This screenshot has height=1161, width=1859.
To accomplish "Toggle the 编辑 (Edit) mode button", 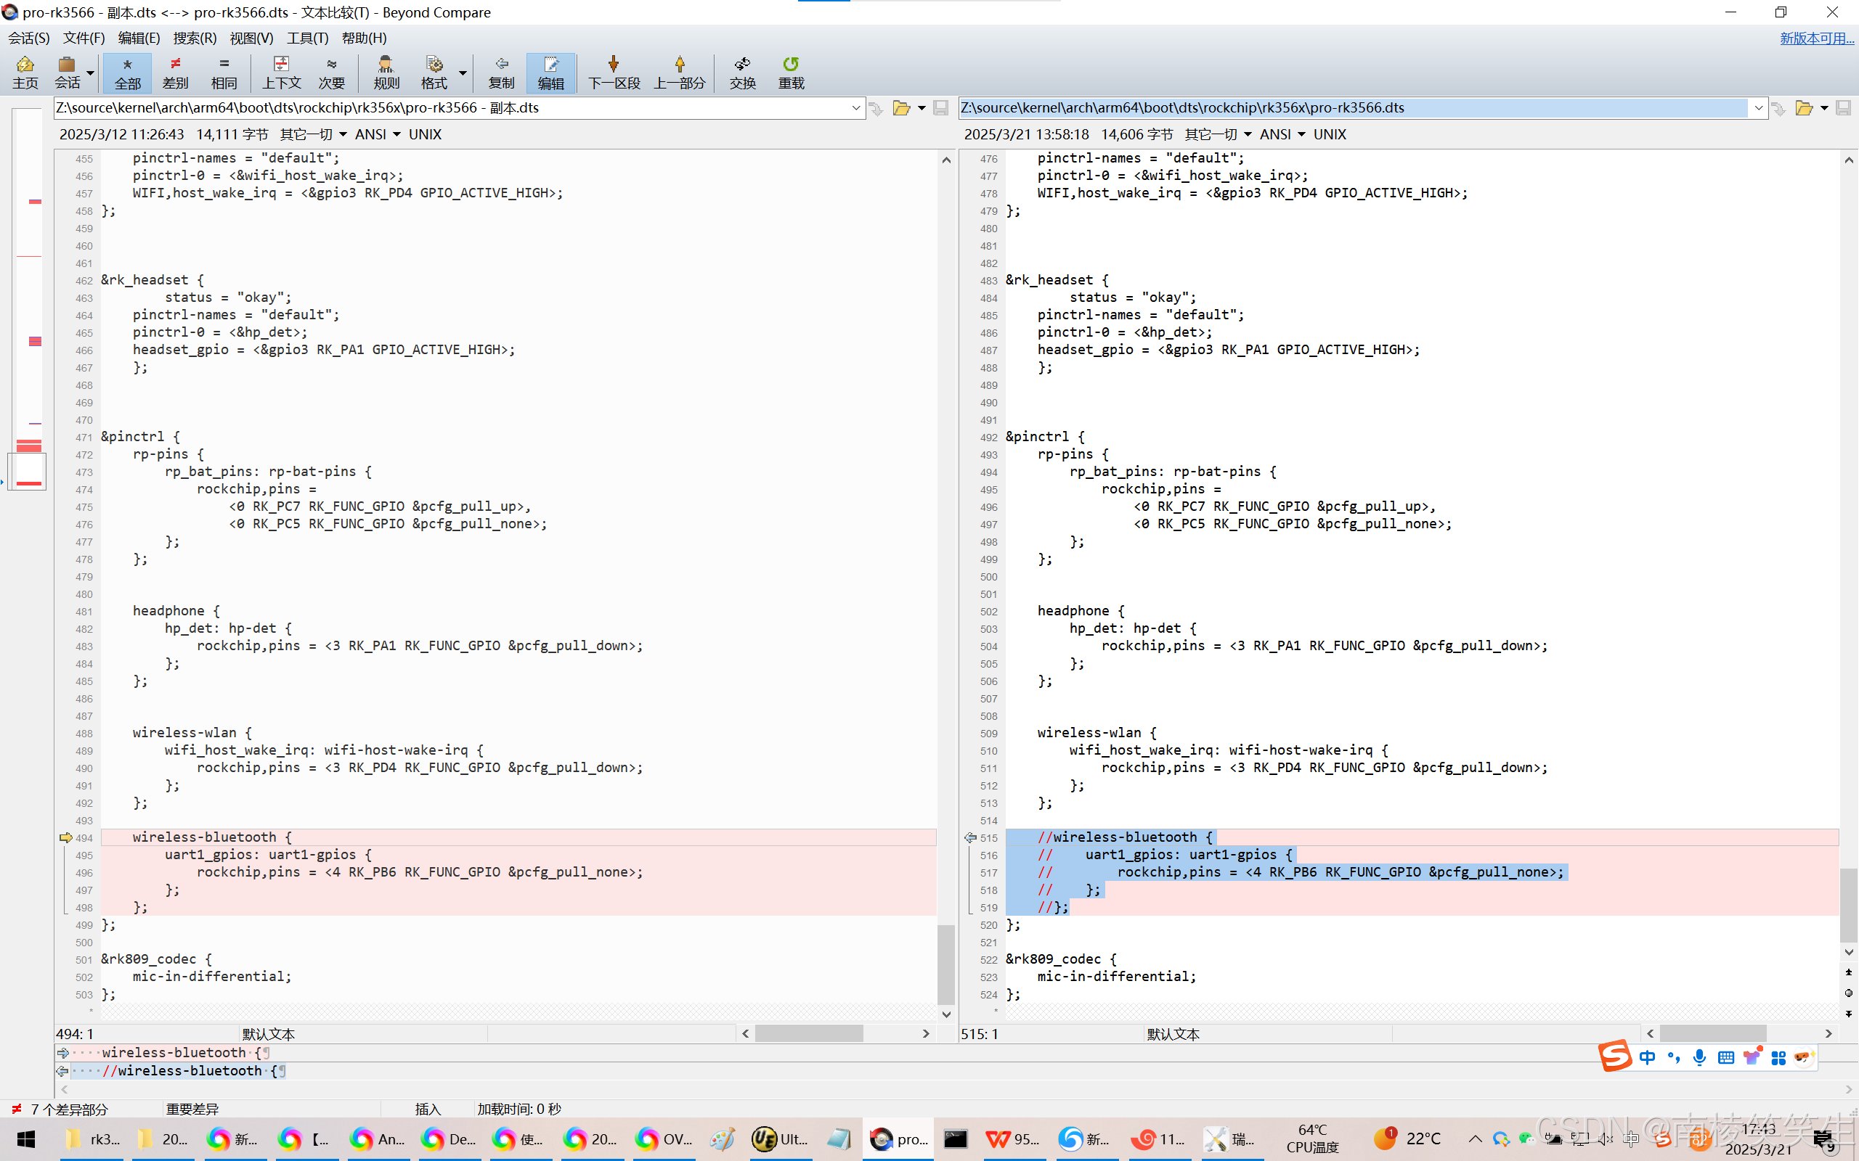I will point(550,72).
